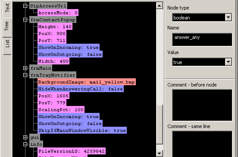The height and width of the screenshot is (157, 238).
Task: Click the tree scrollbar down arrow
Action: [x=160, y=154]
